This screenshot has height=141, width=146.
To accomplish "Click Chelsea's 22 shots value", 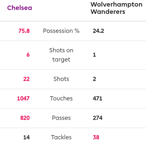I will [x=26, y=79].
